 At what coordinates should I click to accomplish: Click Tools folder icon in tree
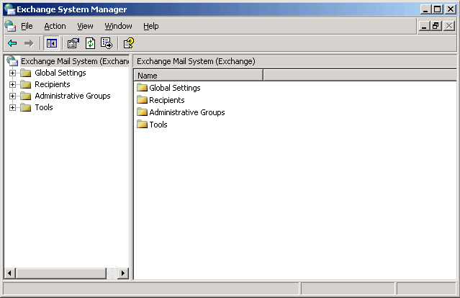[x=26, y=107]
